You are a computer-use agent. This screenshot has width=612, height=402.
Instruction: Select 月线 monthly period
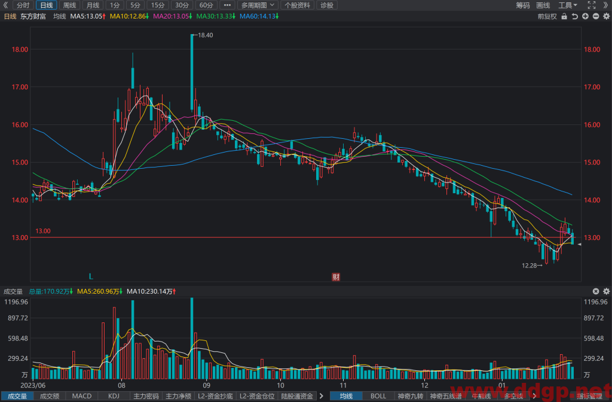[93, 5]
